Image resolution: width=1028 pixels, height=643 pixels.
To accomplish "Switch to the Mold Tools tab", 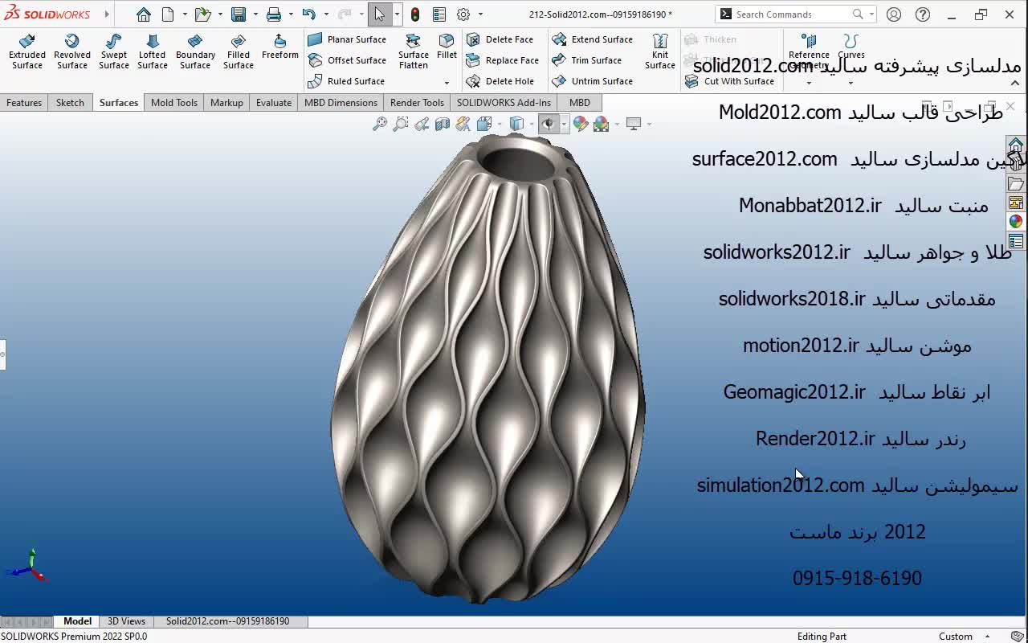I will click(x=173, y=103).
